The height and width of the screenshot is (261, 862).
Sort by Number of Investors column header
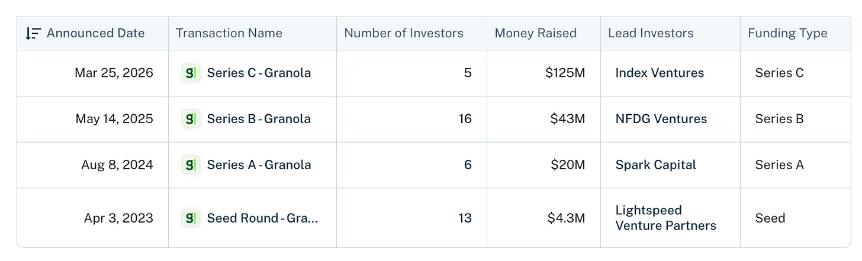pyautogui.click(x=404, y=33)
